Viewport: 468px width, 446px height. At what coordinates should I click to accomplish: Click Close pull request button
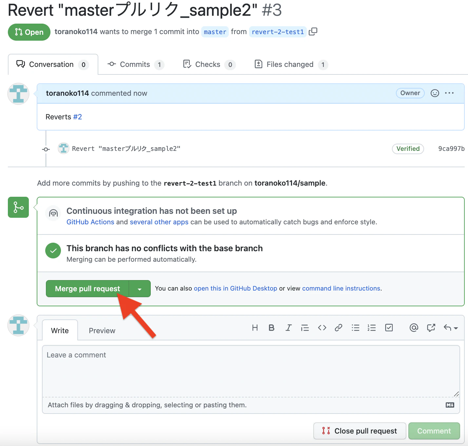[360, 431]
